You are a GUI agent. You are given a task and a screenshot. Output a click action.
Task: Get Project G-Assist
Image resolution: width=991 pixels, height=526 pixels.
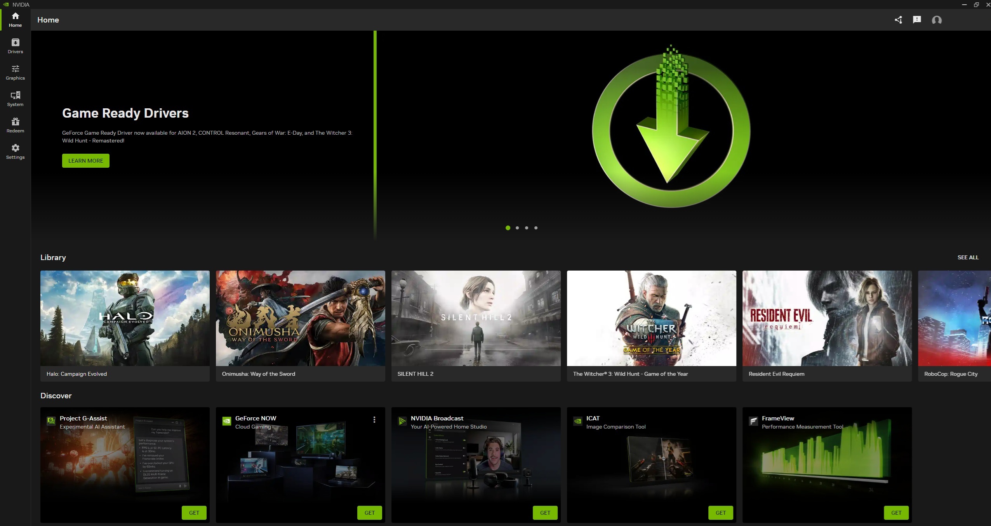click(194, 513)
